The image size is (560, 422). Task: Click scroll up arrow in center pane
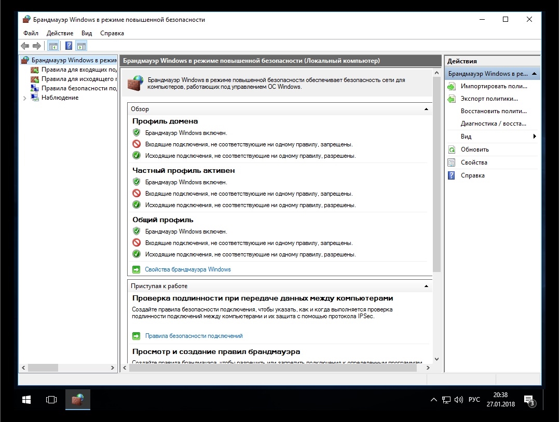pos(436,73)
